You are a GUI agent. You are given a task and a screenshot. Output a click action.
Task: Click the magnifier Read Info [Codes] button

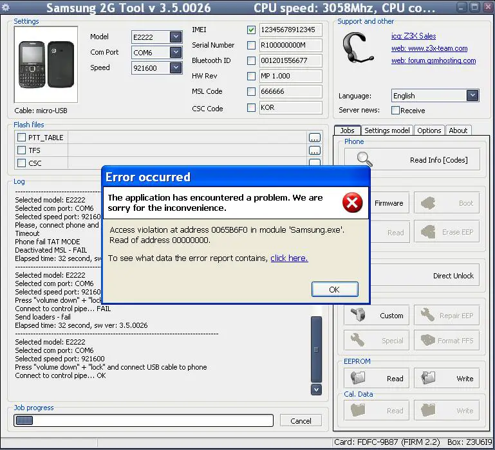coord(412,159)
